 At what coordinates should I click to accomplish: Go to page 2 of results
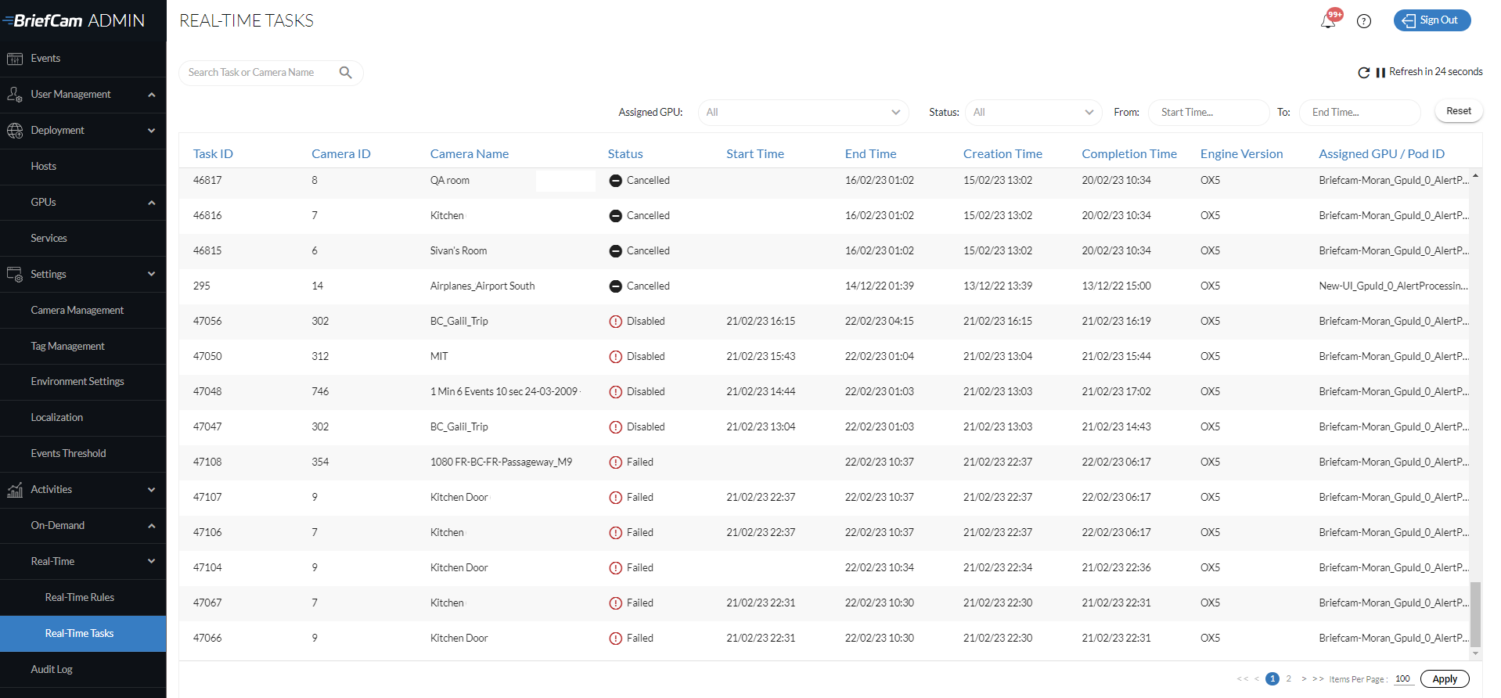(1288, 679)
